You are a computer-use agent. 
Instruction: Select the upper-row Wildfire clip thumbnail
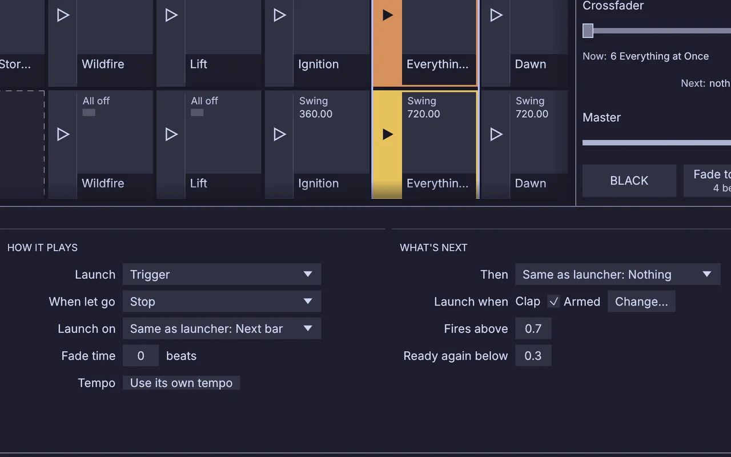click(x=115, y=27)
